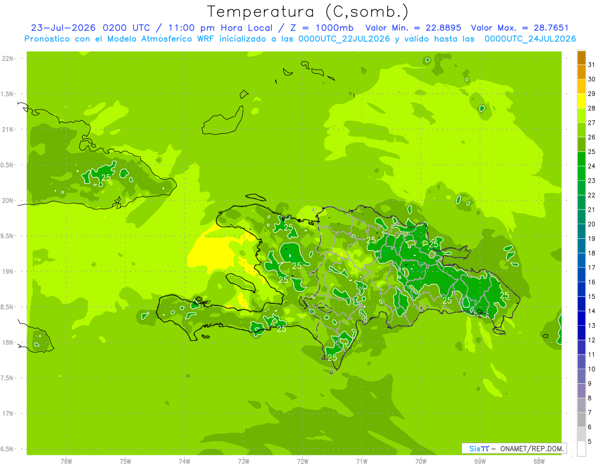Click the '9' colorbar label
This screenshot has width=605, height=468.
(590, 384)
